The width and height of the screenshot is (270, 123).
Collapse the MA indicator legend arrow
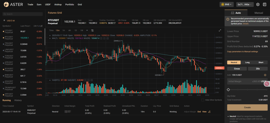point(50,38)
